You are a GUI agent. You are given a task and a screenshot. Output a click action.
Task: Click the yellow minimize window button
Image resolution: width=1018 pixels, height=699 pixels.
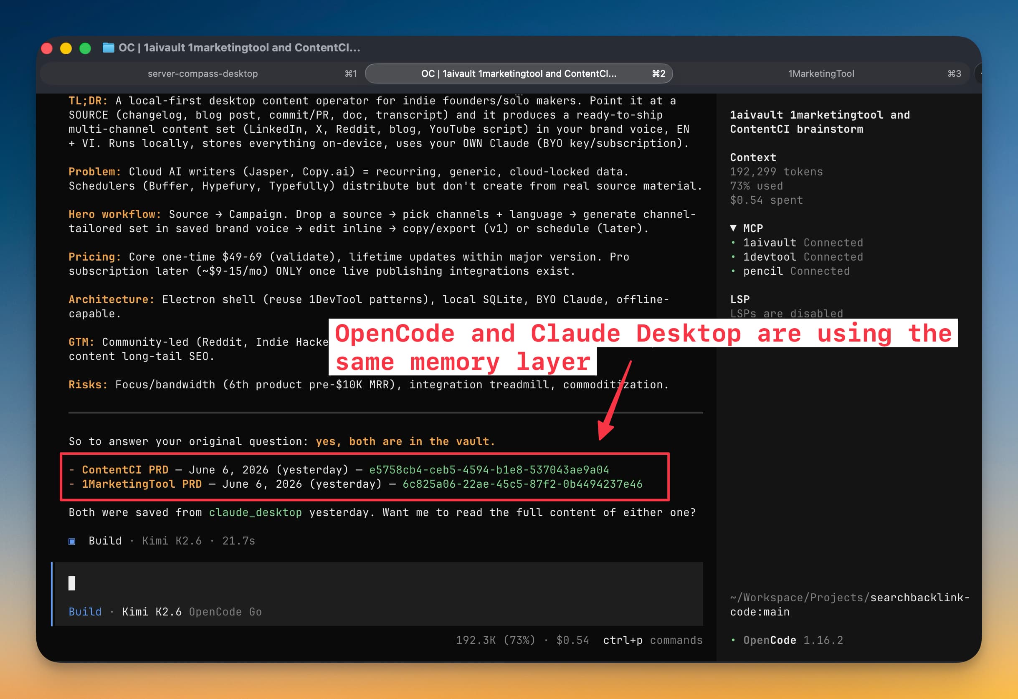coord(66,48)
